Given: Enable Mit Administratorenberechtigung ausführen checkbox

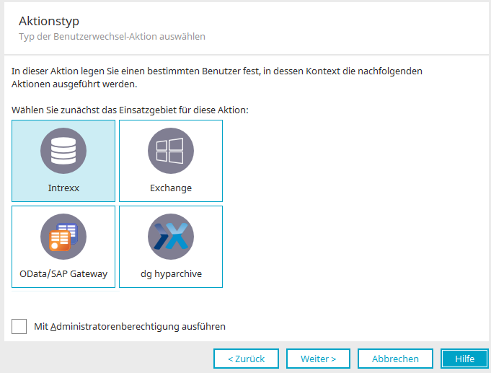Looking at the screenshot, I should (x=19, y=326).
